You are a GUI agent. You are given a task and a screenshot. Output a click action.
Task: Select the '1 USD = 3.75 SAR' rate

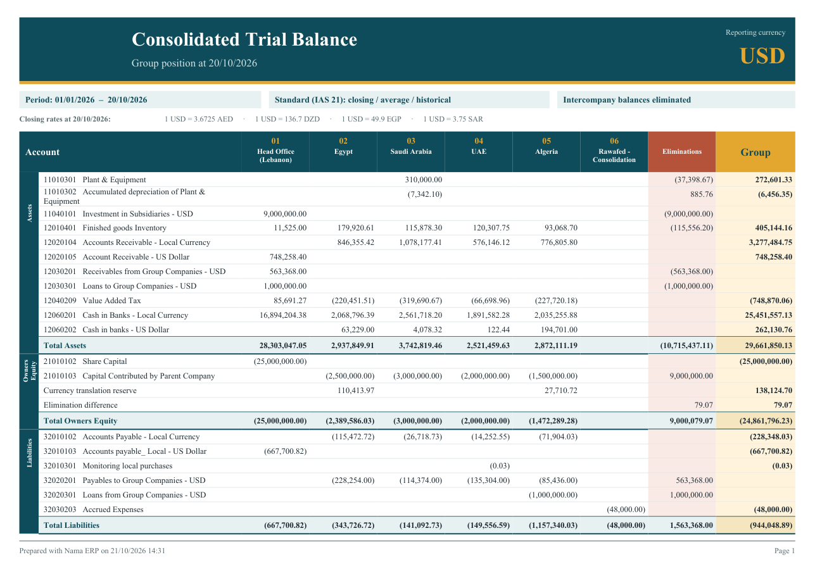pyautogui.click(x=453, y=119)
